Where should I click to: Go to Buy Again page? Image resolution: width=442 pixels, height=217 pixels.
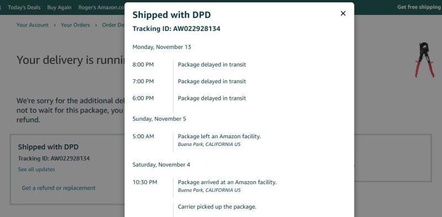(x=59, y=7)
